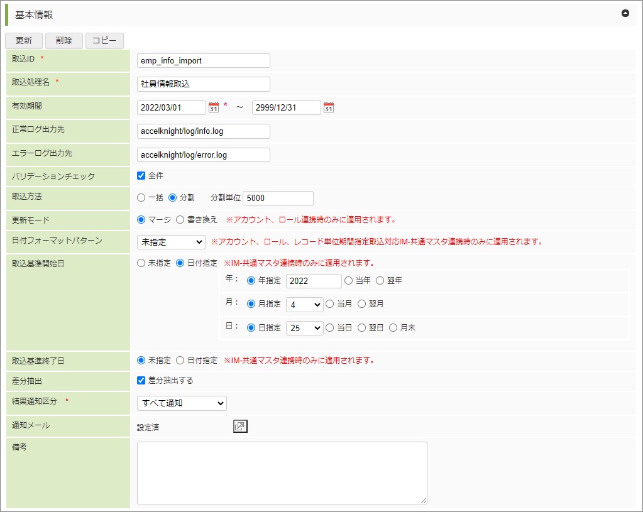The width and height of the screenshot is (643, 512).
Task: Collapse the 基本情報 section
Action: pos(625,13)
